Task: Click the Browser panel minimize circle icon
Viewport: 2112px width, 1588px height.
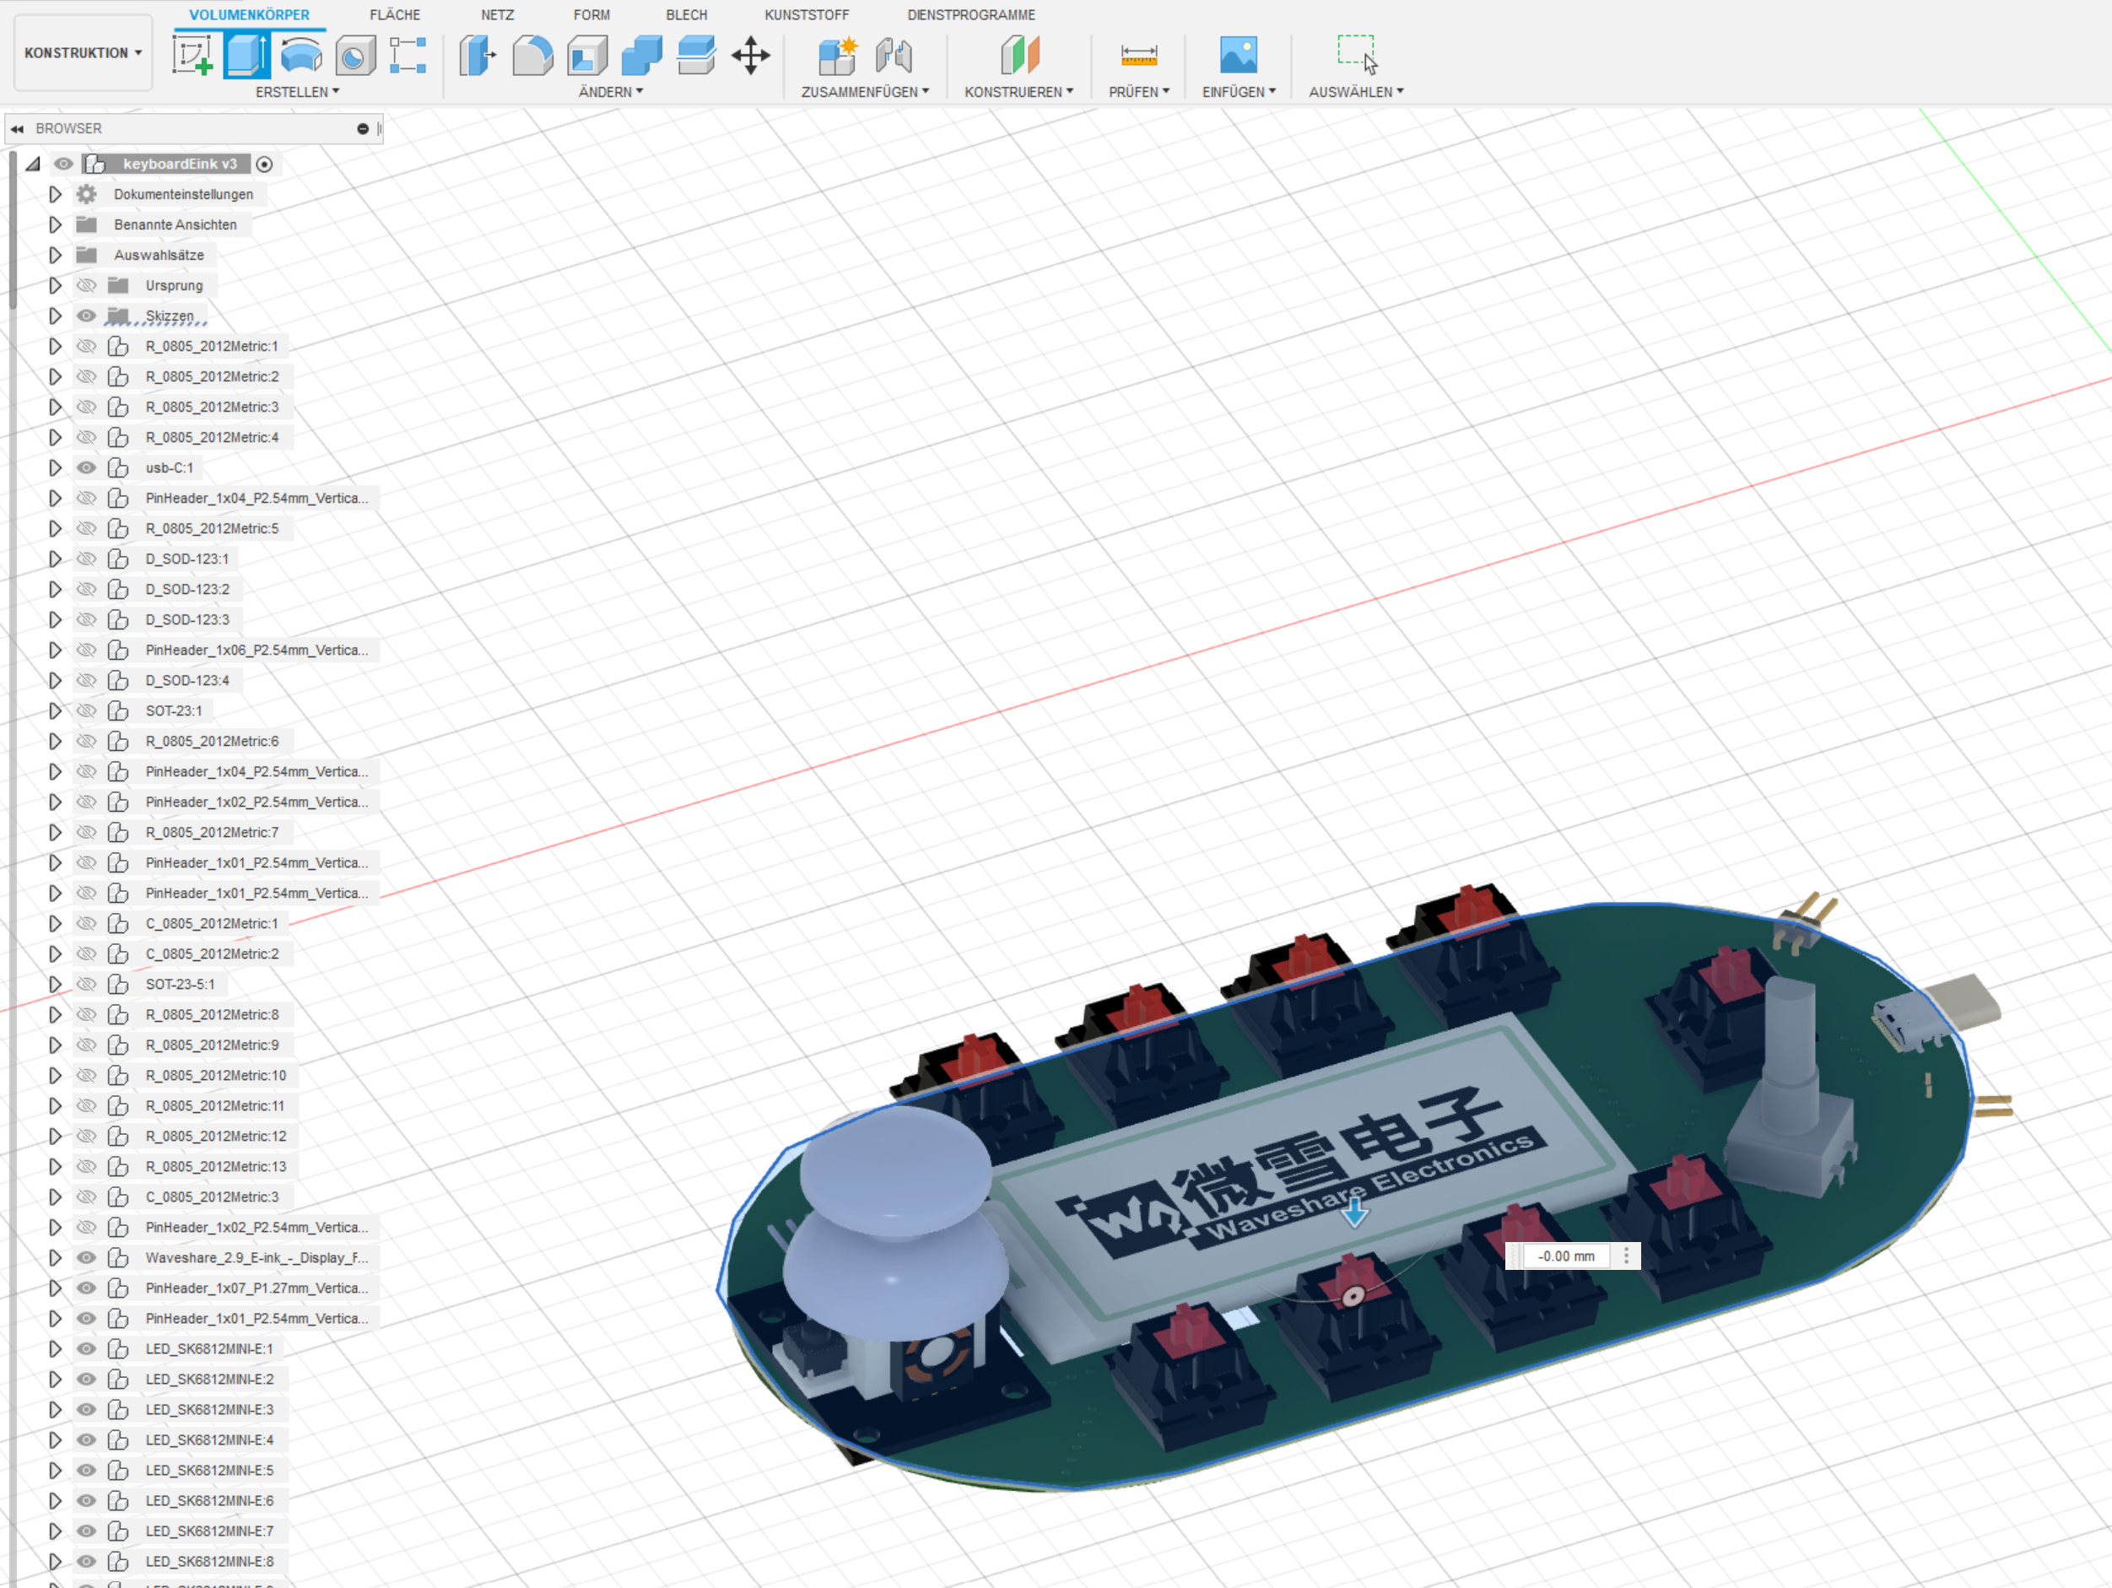Action: [x=363, y=129]
